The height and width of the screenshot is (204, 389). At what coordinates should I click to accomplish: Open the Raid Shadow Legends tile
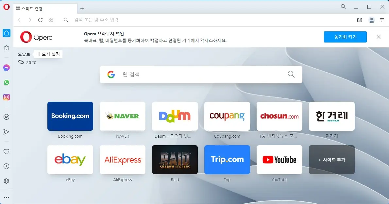coord(175,160)
